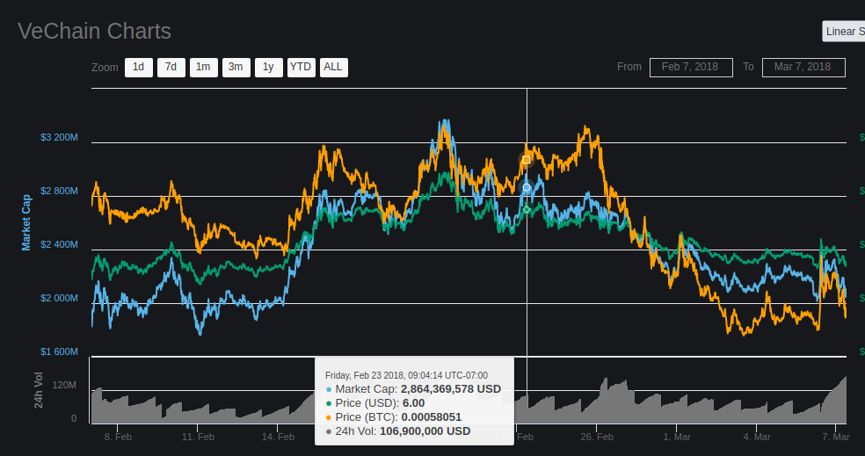Click the From date field Feb 7, 2018
Viewport: 865px width, 456px height.
click(x=691, y=68)
